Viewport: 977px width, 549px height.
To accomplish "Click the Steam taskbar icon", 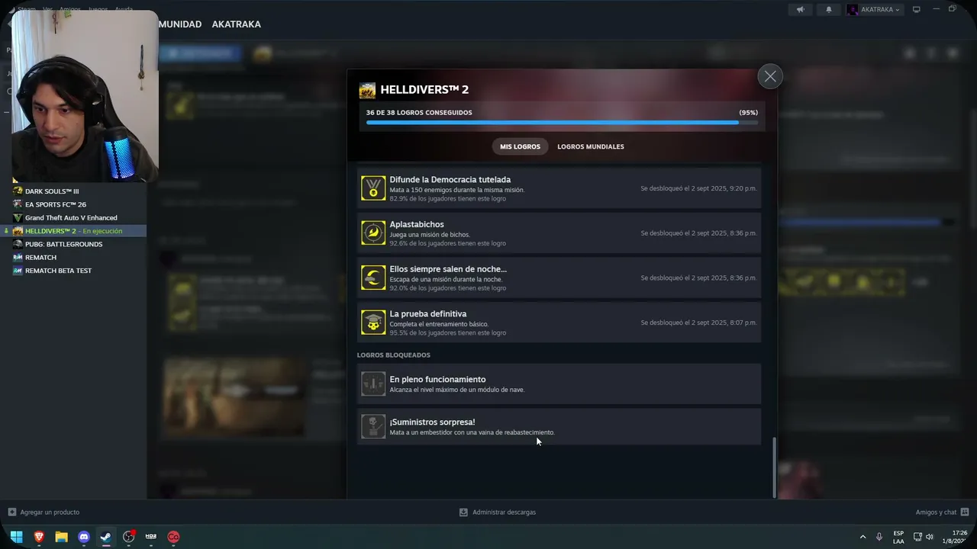I will tap(106, 537).
